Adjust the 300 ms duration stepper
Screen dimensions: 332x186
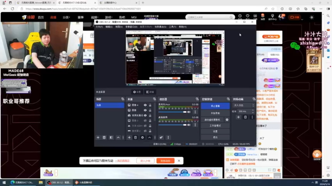[253, 111]
